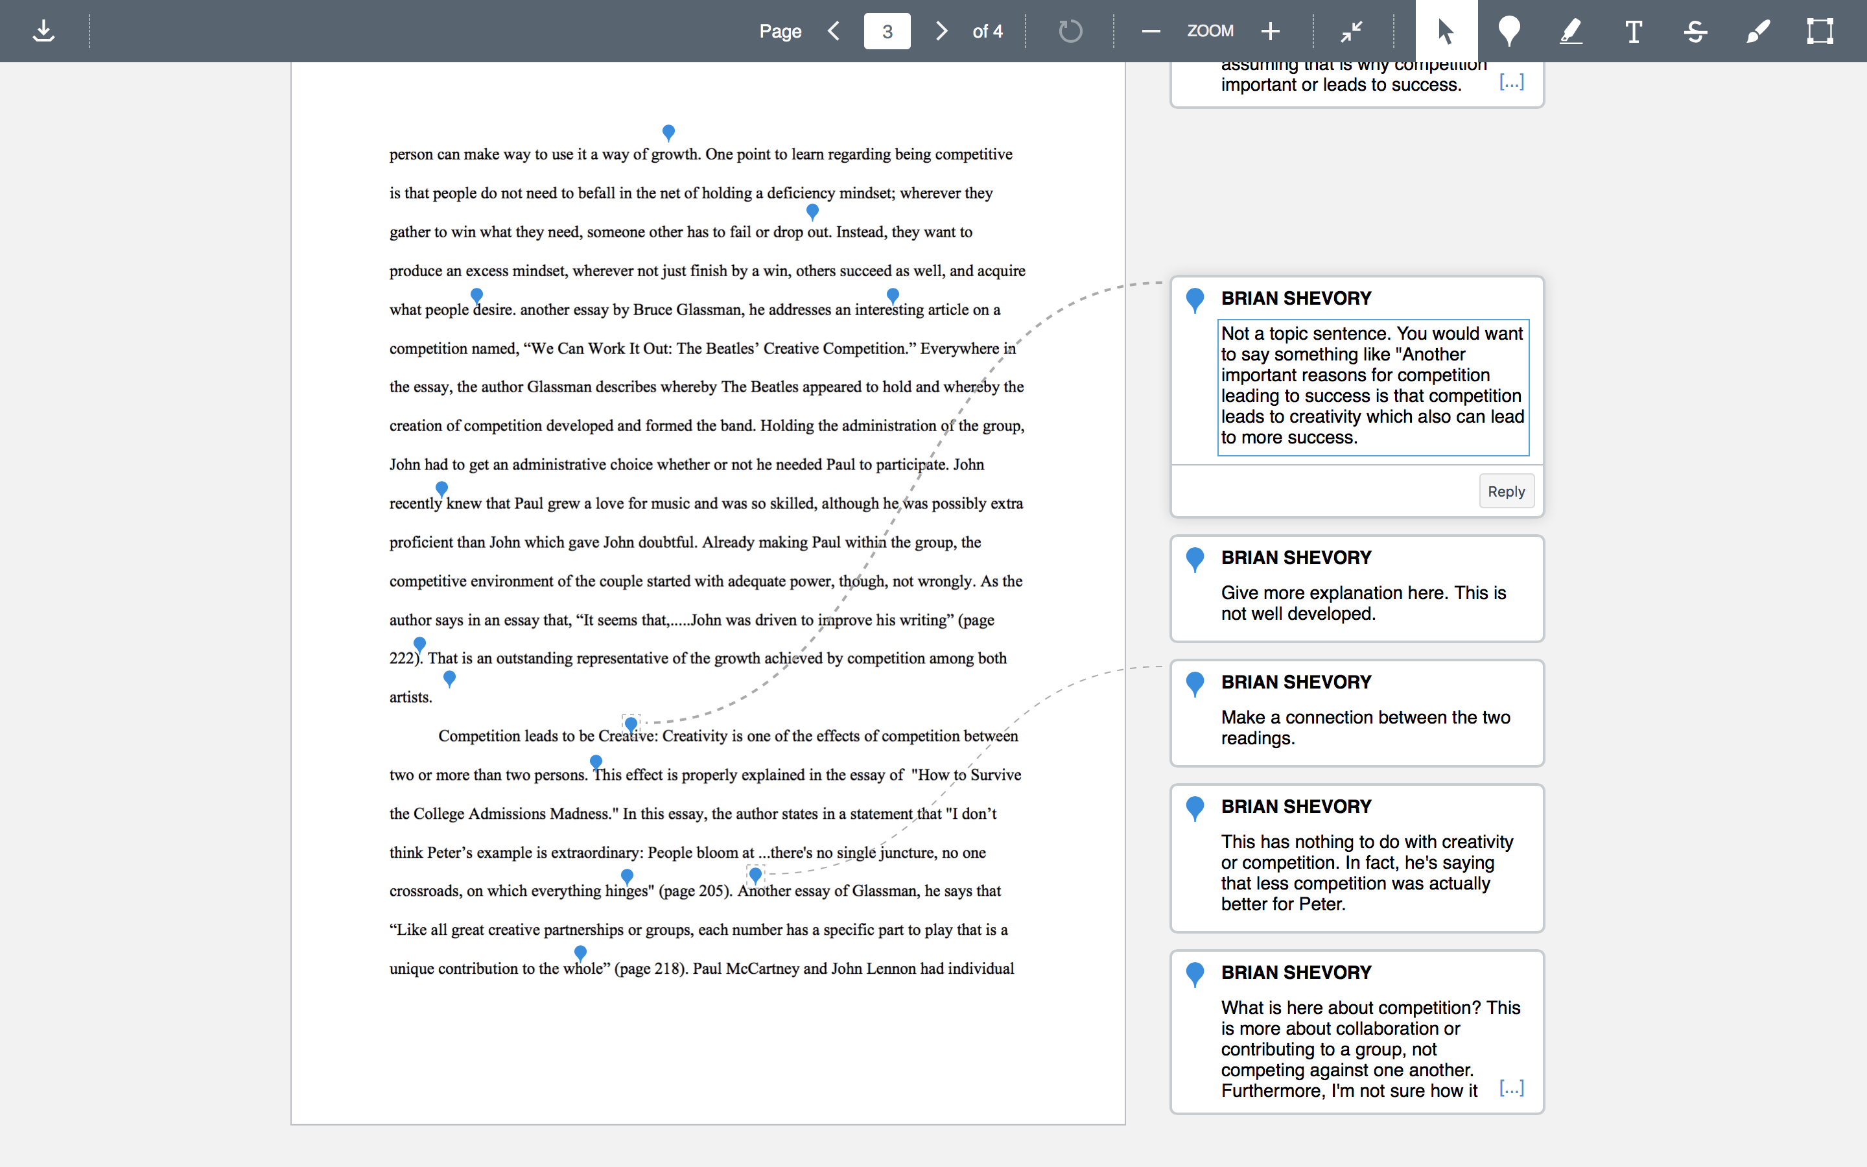The height and width of the screenshot is (1167, 1867).
Task: Click annotation pin above 'Another essay of Glassman'
Action: pos(755,875)
